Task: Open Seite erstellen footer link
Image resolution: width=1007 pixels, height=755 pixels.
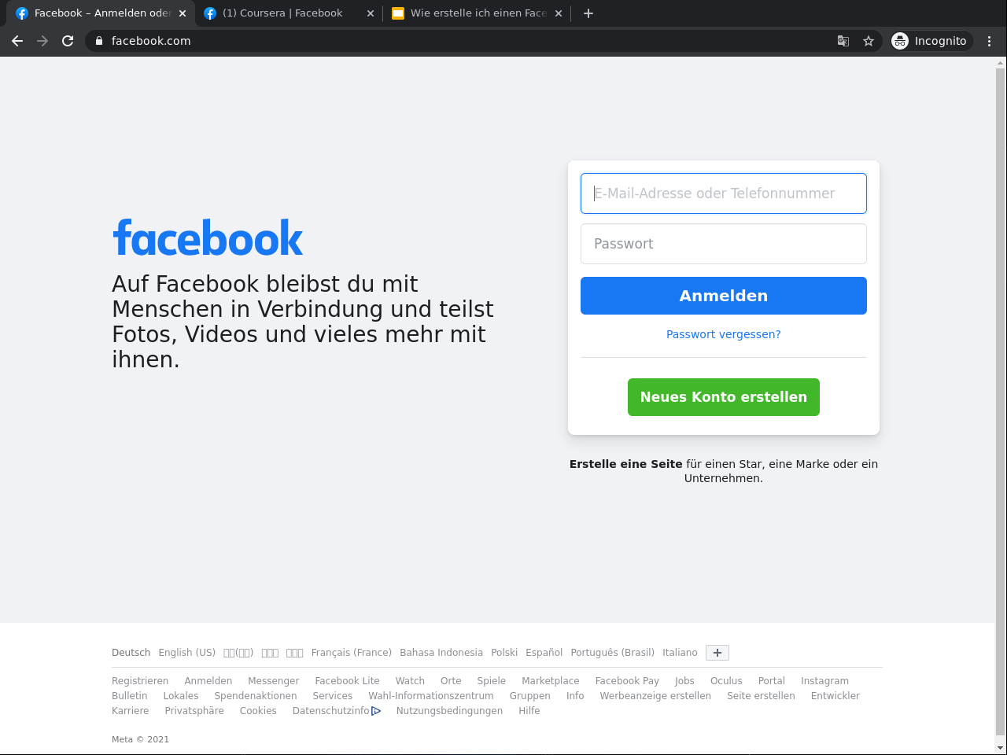Action: click(x=761, y=696)
